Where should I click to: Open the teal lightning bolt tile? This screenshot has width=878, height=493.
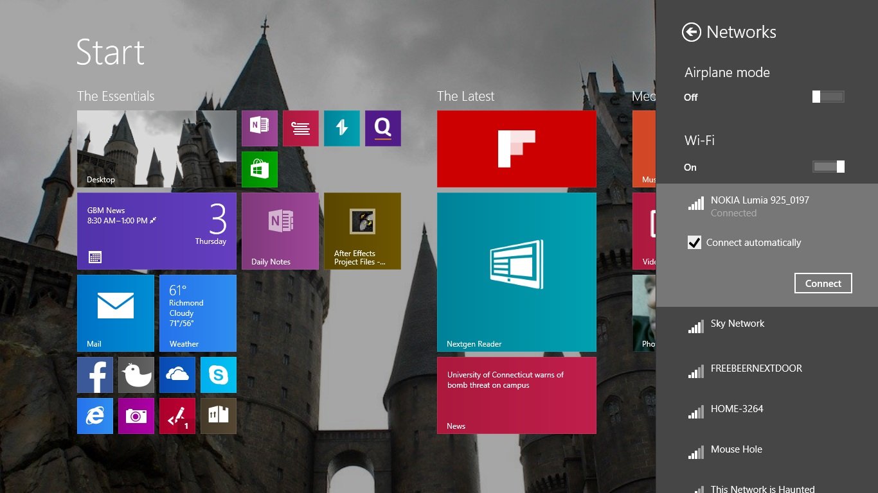[342, 128]
